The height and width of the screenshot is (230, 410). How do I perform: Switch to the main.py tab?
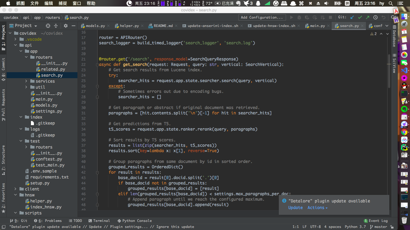317,26
